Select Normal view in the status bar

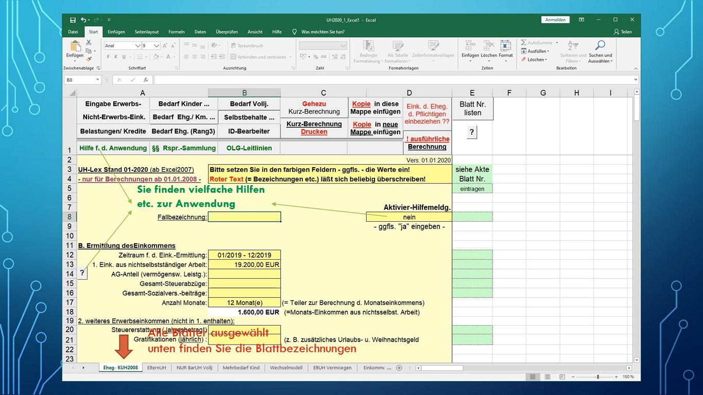click(533, 377)
